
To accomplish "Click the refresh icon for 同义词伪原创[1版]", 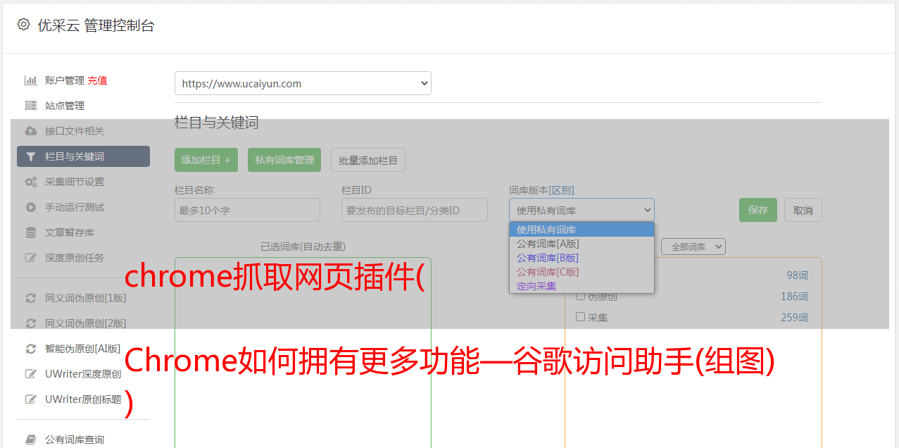I will (x=30, y=298).
